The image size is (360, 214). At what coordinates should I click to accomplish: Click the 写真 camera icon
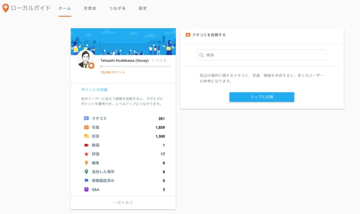pyautogui.click(x=86, y=127)
